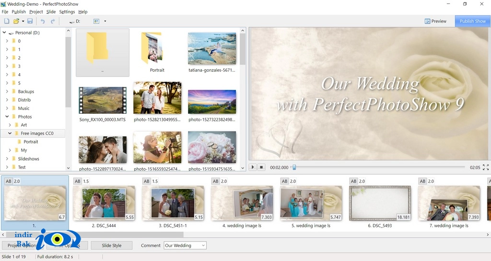
Task: Collapse the Free images CC0 node
Action: pos(10,133)
